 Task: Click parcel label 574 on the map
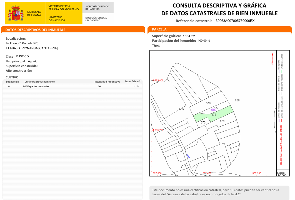[x=222, y=121]
